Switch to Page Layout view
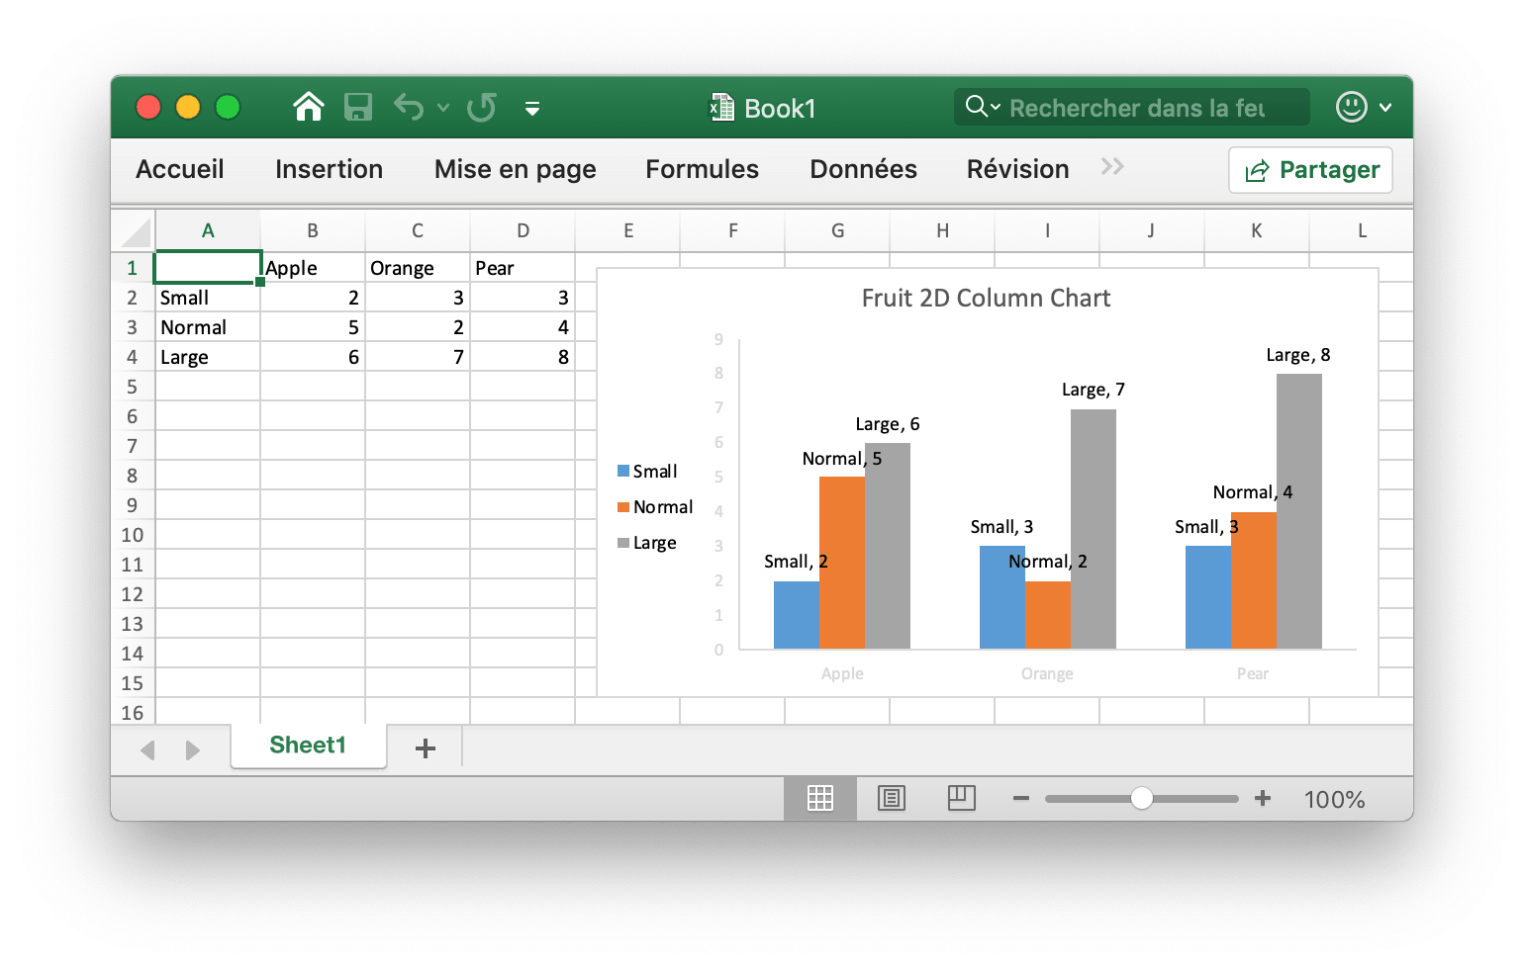Viewport: 1524px width, 967px height. 892,799
